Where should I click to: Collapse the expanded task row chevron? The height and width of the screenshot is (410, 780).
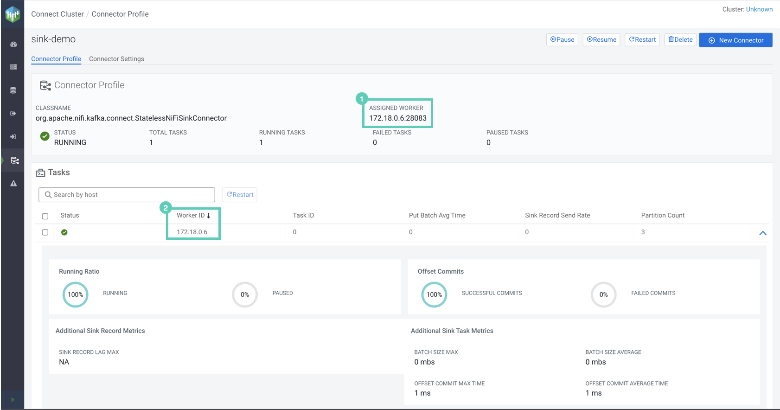click(x=762, y=233)
